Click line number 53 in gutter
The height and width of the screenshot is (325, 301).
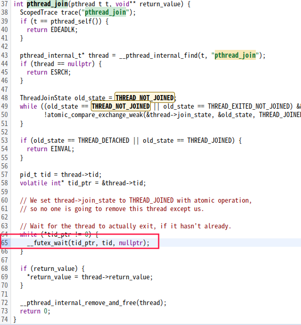[x=4, y=141]
